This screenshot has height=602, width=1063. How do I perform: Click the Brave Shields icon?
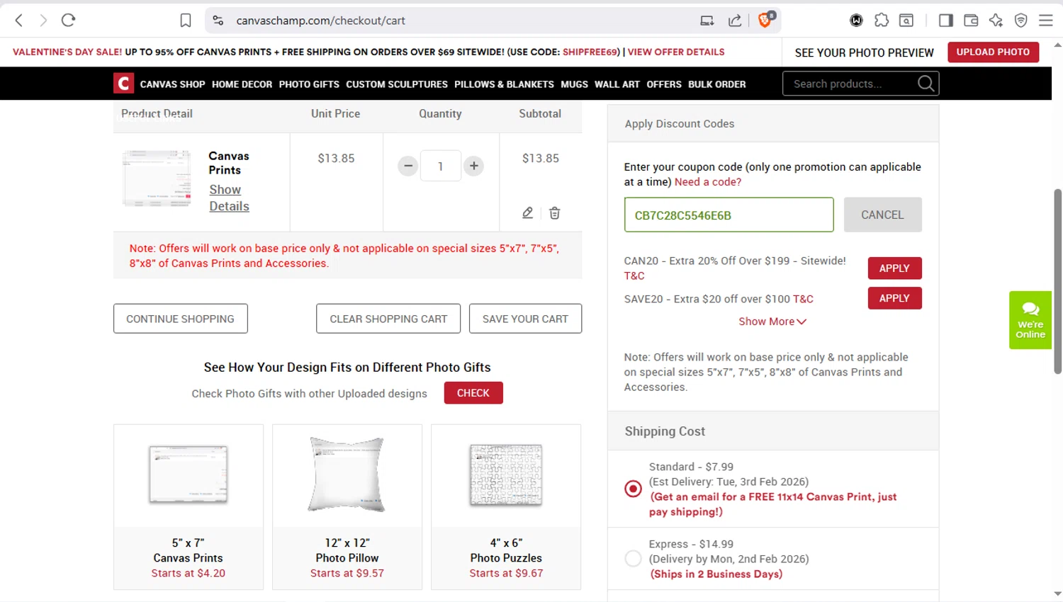(x=765, y=20)
